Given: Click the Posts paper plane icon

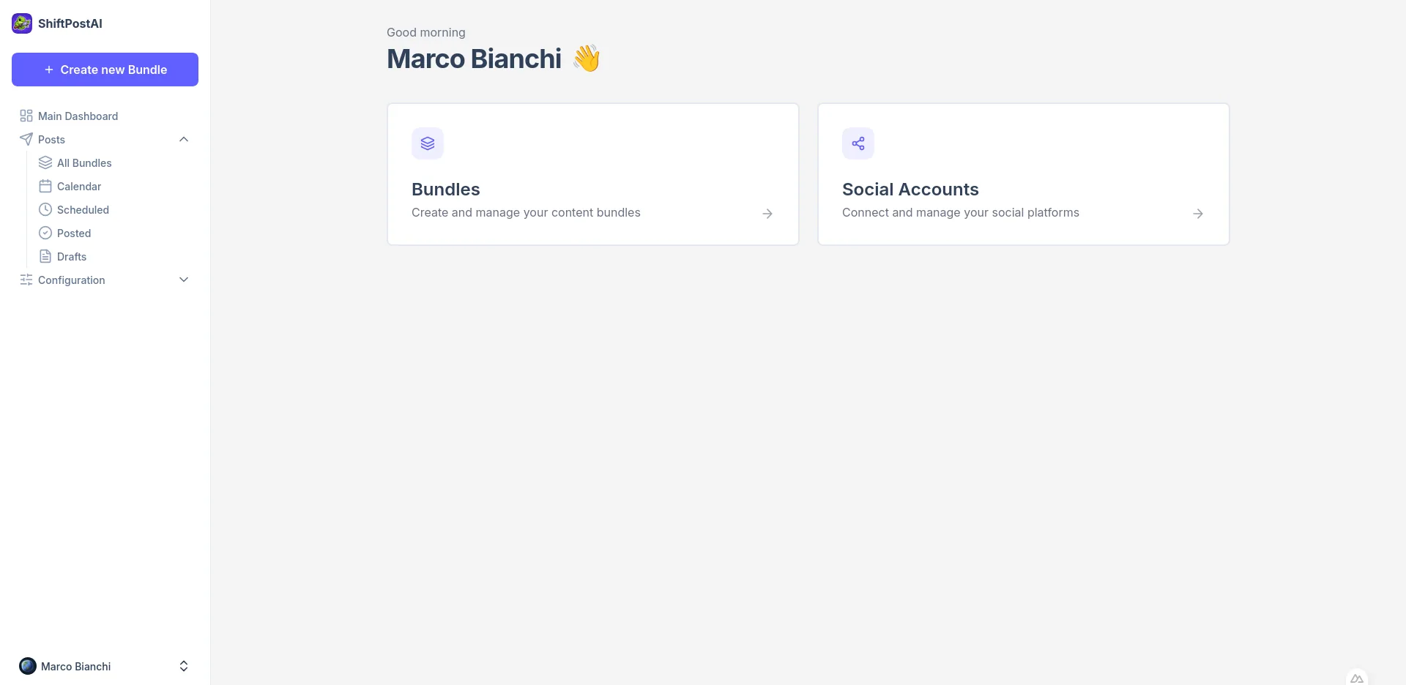Looking at the screenshot, I should tap(26, 139).
